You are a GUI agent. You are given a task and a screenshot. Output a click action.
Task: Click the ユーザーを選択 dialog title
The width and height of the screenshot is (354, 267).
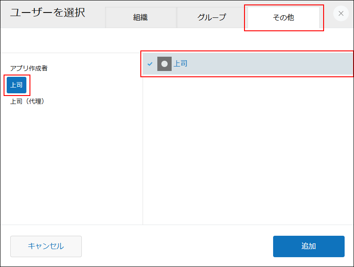tap(47, 13)
